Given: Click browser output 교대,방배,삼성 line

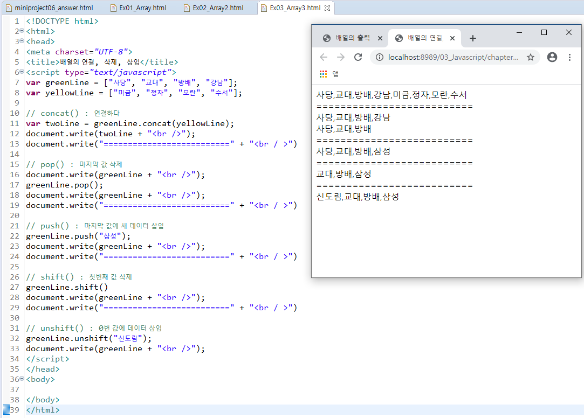Looking at the screenshot, I should 343,173.
